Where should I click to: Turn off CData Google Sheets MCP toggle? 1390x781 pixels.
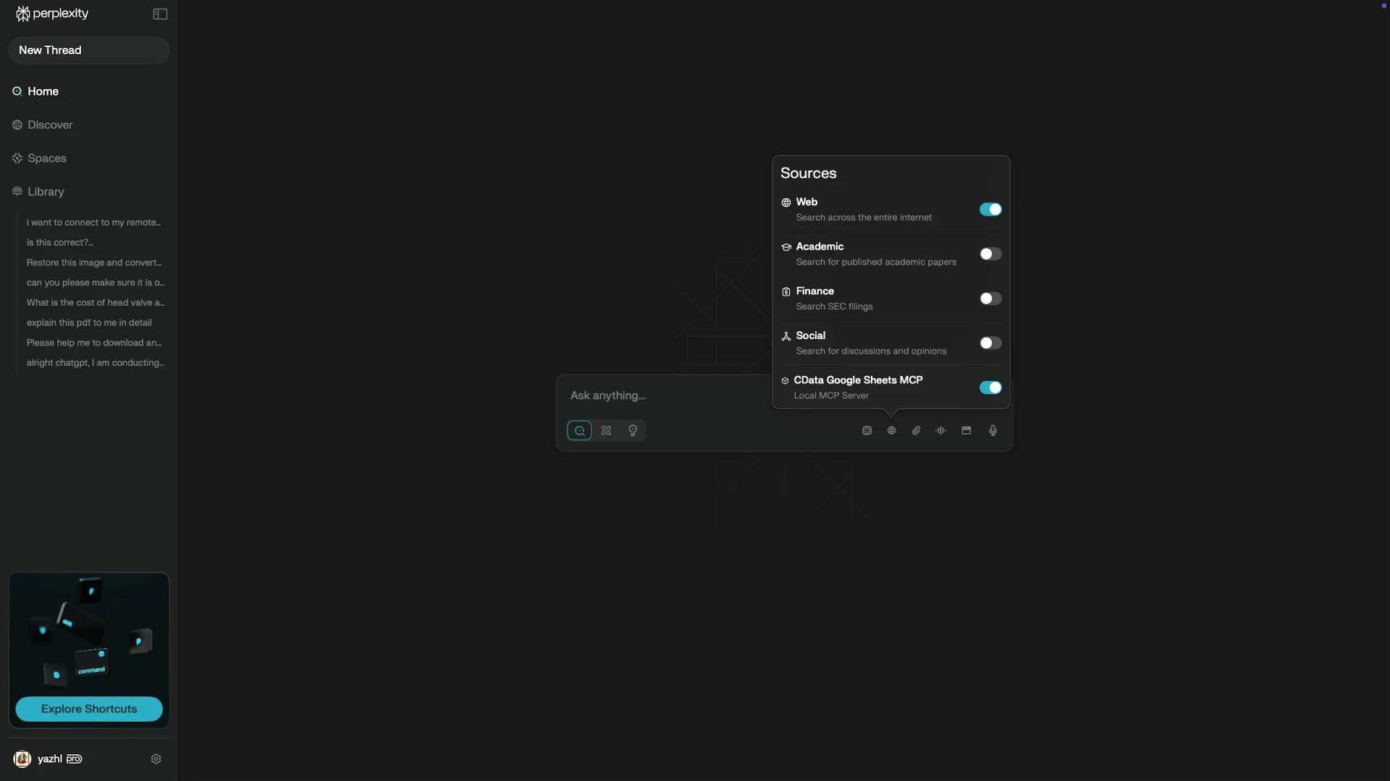point(990,388)
